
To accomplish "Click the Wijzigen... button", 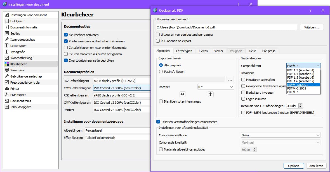I will pos(312,27).
